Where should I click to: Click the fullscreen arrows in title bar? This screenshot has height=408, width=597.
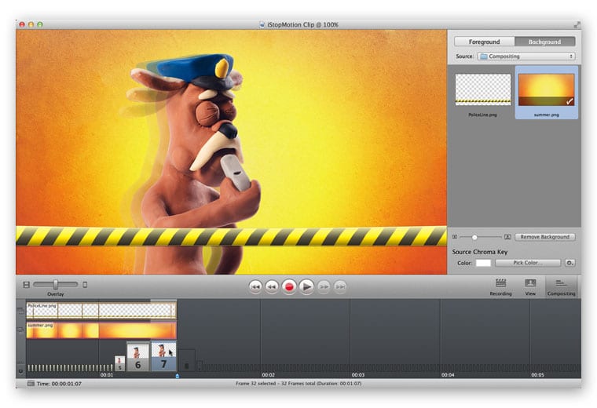click(577, 25)
